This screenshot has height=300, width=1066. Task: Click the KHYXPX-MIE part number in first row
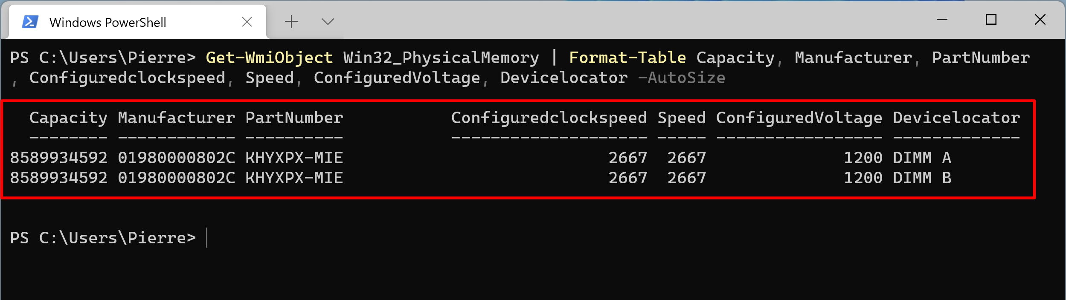(294, 158)
